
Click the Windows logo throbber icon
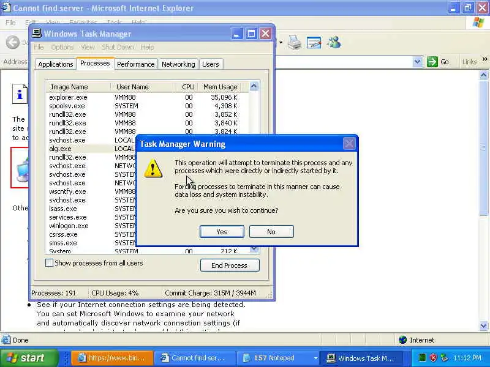(478, 23)
